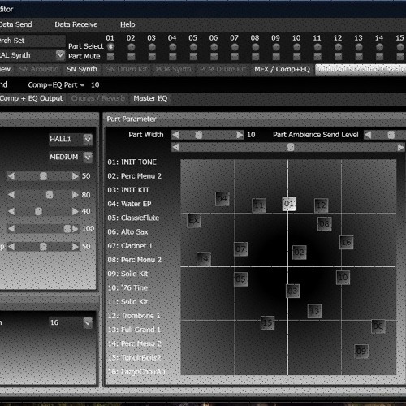
Task: Toggle Part Mute for part 10
Action: pos(296,56)
